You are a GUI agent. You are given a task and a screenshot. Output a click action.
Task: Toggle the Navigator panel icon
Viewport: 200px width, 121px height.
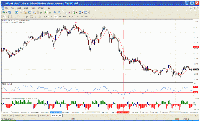[x=25, y=13]
